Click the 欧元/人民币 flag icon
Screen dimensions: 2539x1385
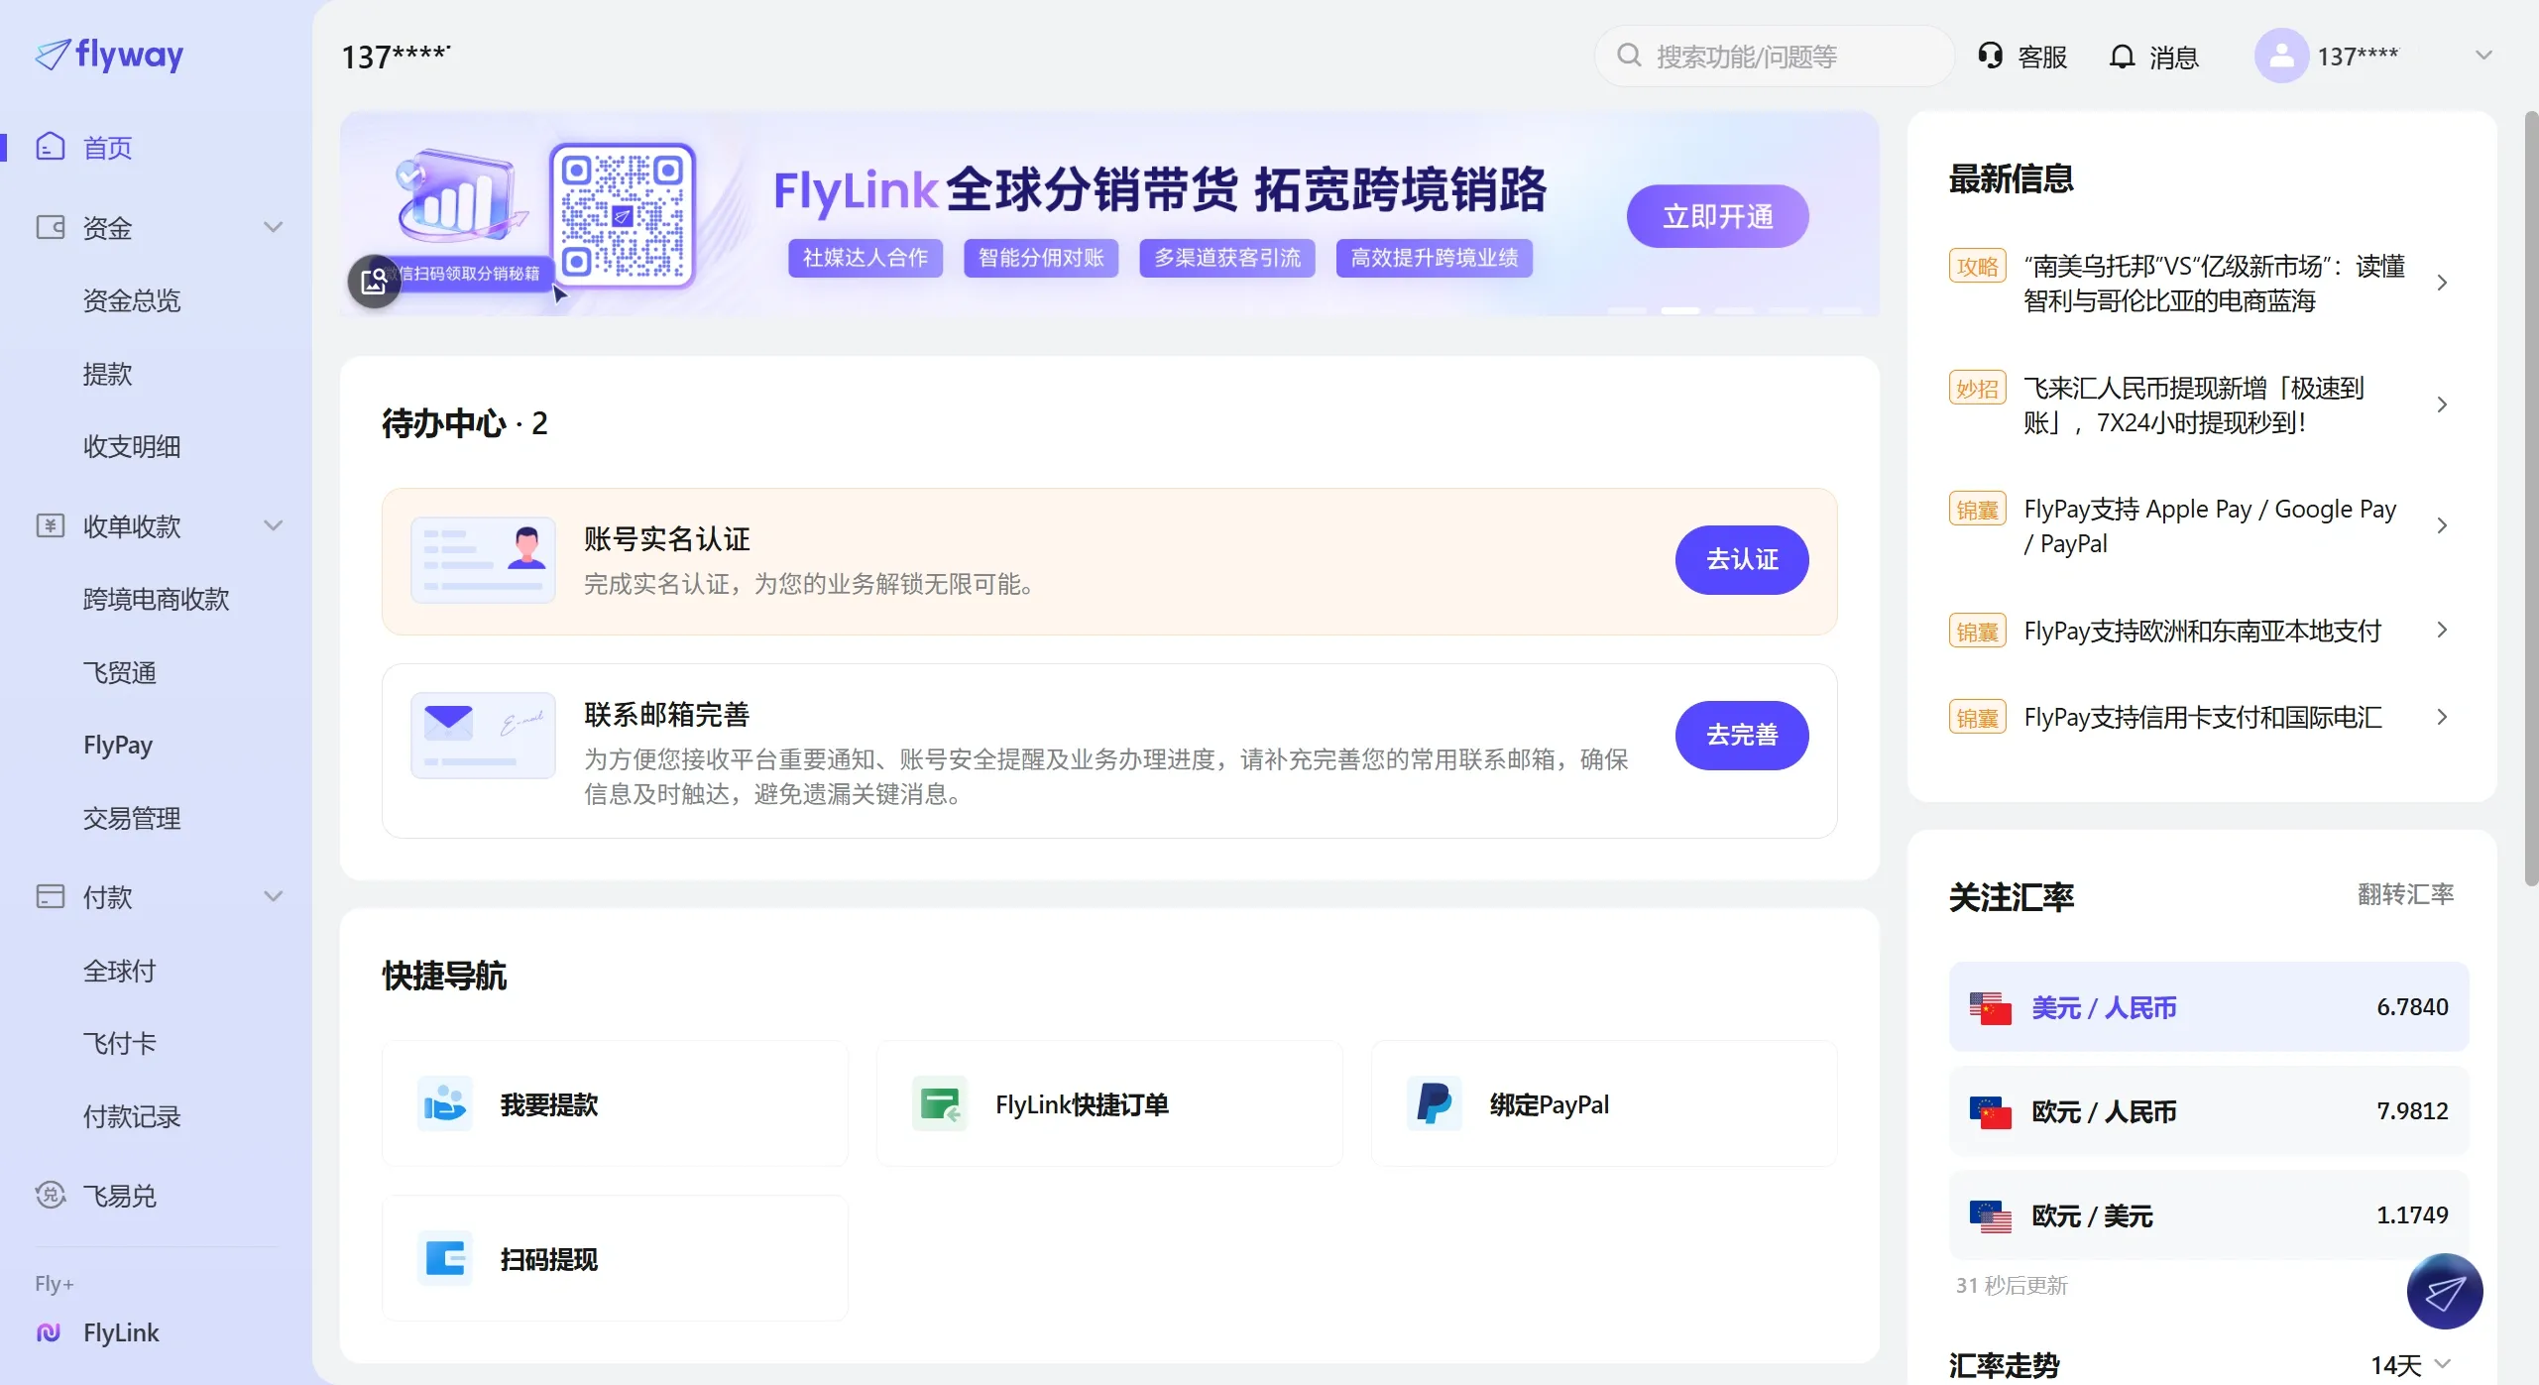(x=1991, y=1111)
